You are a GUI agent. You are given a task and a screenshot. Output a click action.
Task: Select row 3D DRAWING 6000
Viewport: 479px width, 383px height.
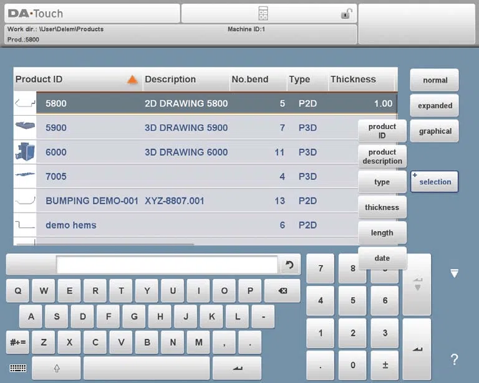click(x=197, y=152)
